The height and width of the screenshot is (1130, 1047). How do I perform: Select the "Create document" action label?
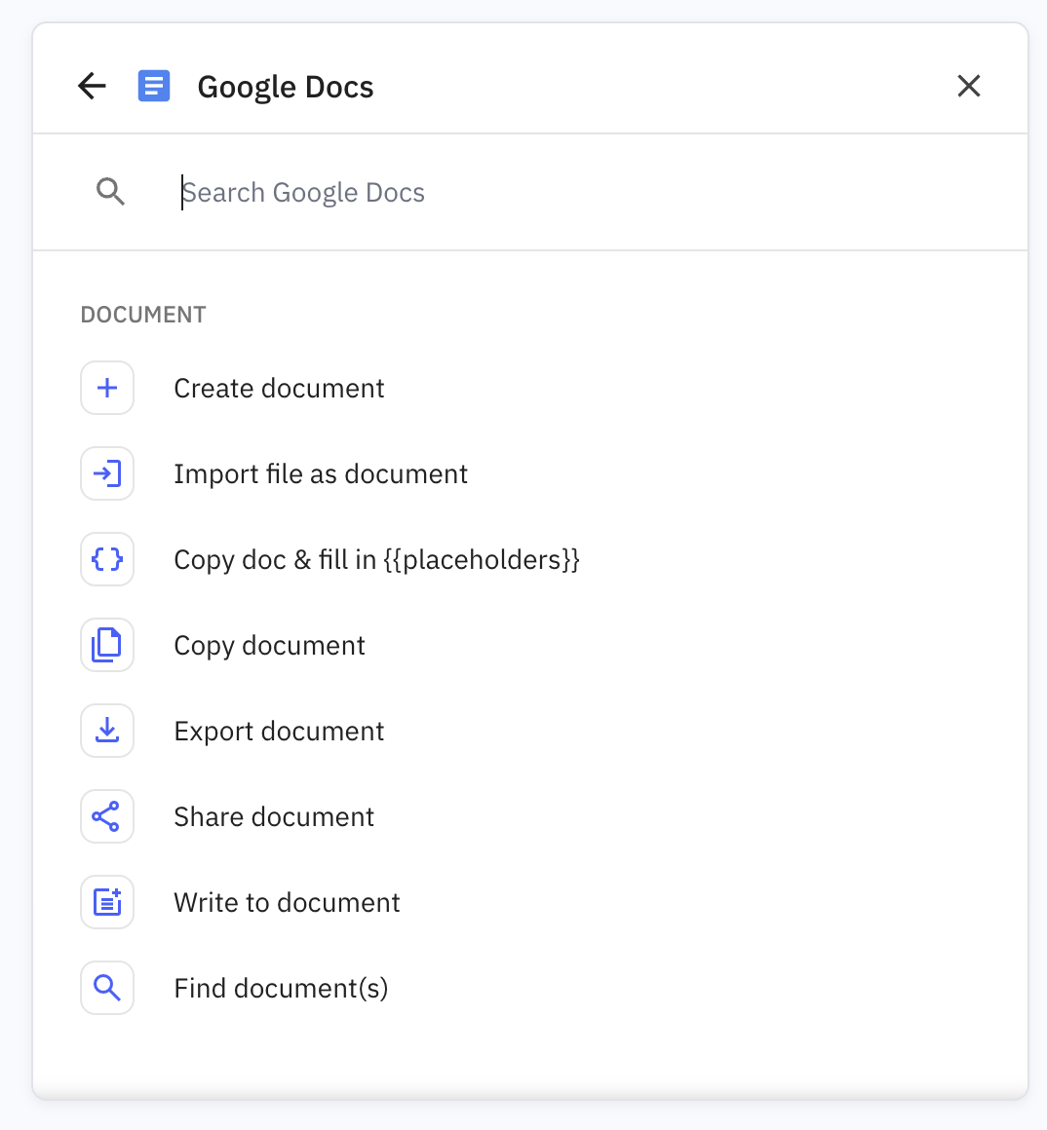click(x=279, y=389)
